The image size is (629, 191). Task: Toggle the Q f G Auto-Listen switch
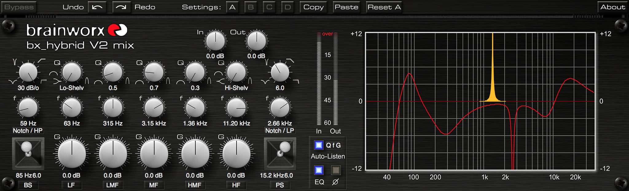pos(319,145)
